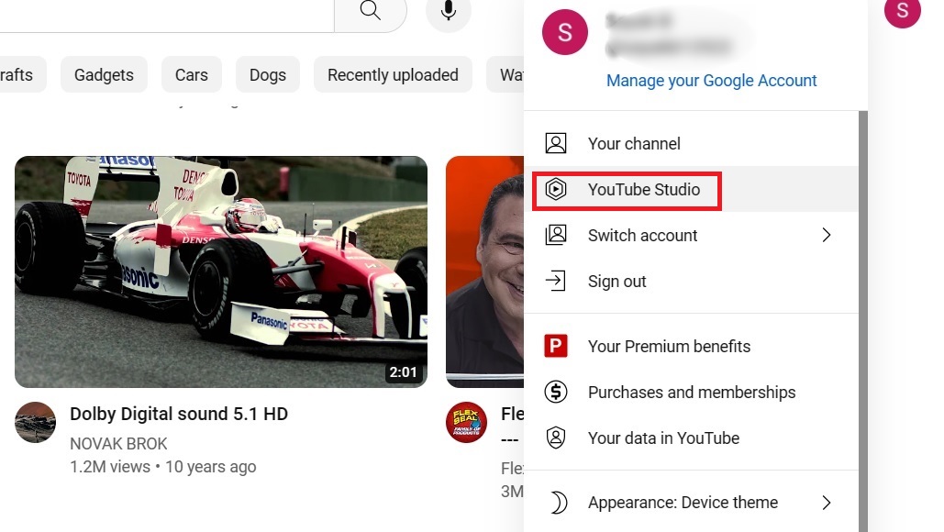Enable the Recently uploaded filter

[393, 74]
